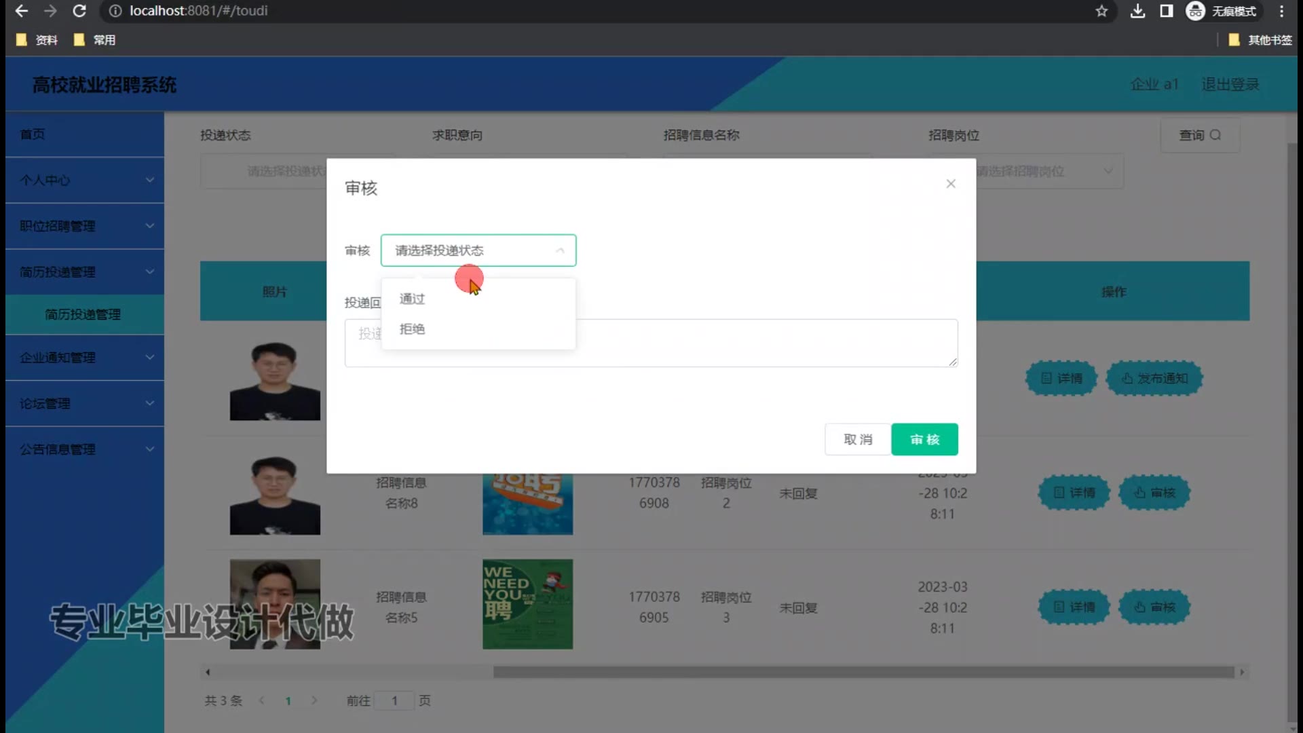The height and width of the screenshot is (733, 1303).
Task: Click the dropdown arrow in 审核 select
Action: (x=560, y=250)
